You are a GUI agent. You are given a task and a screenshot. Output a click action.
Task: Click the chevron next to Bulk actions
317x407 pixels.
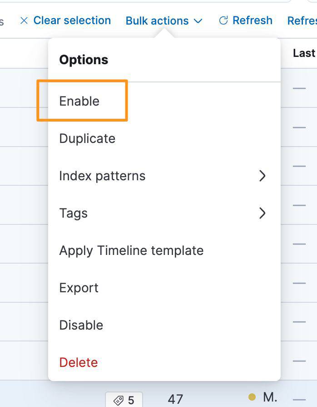(x=198, y=21)
